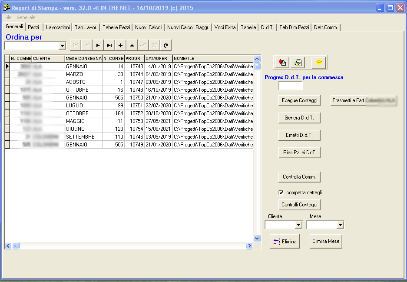This screenshot has width=407, height=282.
Task: Open the Cliente combo box
Action: pyautogui.click(x=298, y=225)
